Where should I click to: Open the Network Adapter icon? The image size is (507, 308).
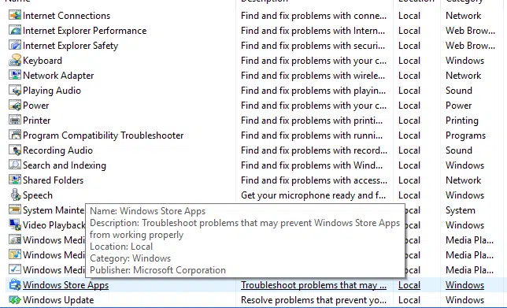(15, 75)
